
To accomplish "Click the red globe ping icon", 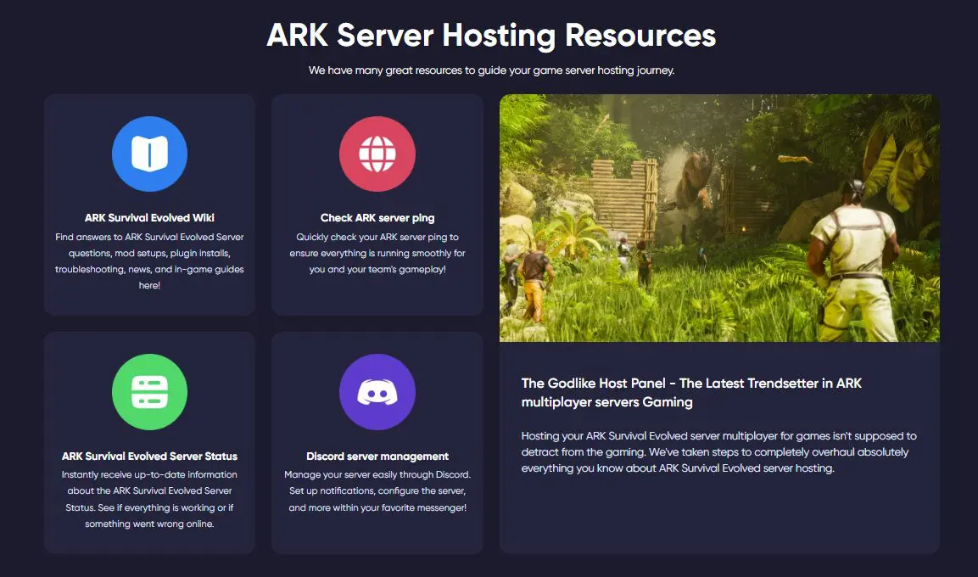I will point(377,154).
